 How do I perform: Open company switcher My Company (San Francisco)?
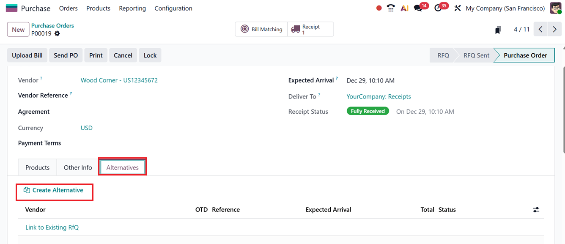click(505, 8)
